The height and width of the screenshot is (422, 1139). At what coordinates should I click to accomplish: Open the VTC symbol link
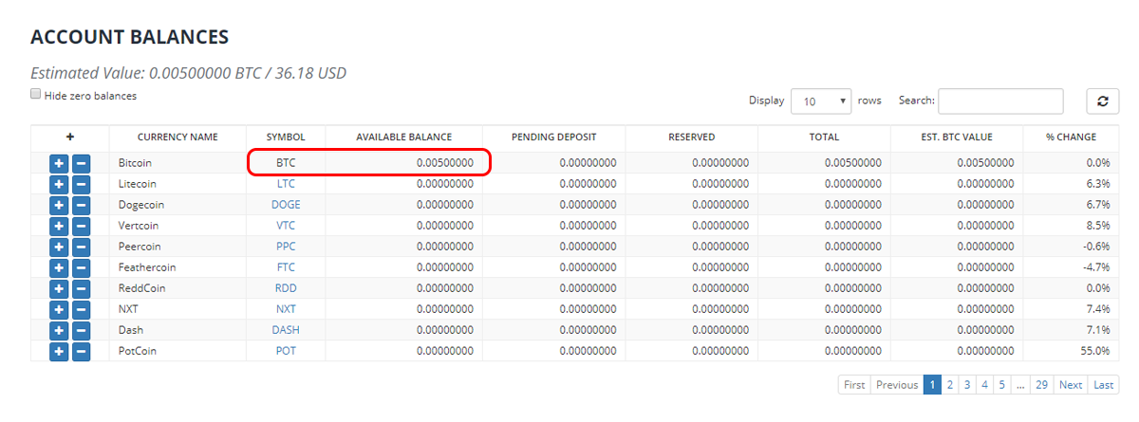click(x=286, y=226)
